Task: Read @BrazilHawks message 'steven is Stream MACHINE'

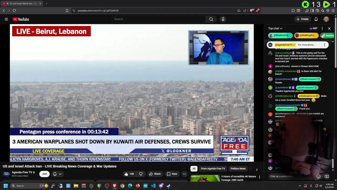Action: point(305,66)
